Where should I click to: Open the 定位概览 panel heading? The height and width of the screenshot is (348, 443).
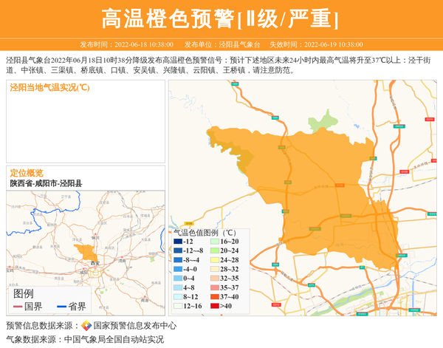click(27, 173)
